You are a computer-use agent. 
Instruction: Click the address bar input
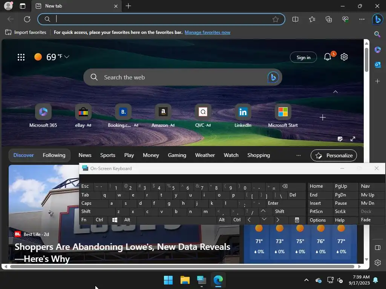coord(161,19)
